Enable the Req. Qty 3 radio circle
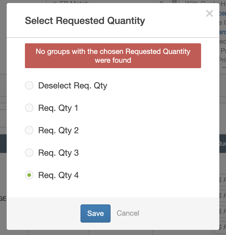The width and height of the screenshot is (226, 235). click(x=29, y=153)
